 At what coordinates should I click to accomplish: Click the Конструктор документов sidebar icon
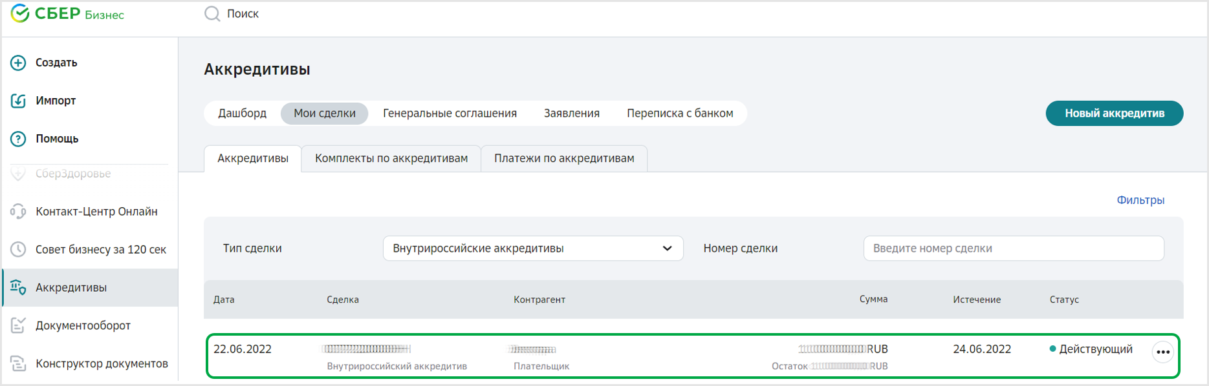click(x=18, y=363)
